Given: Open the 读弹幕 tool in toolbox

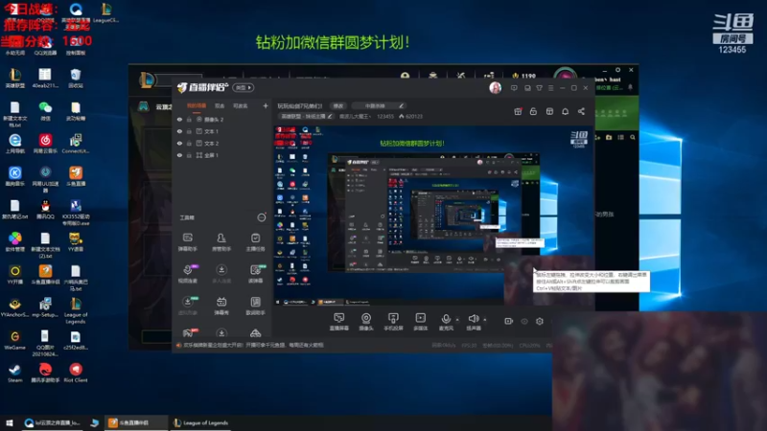Looking at the screenshot, I should [255, 274].
